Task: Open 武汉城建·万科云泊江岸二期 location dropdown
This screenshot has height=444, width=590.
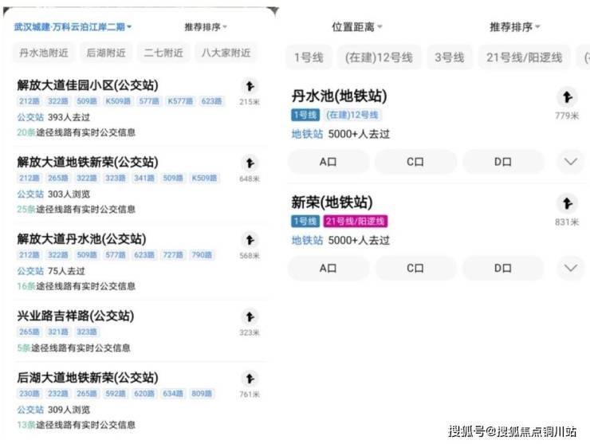Action: click(73, 27)
